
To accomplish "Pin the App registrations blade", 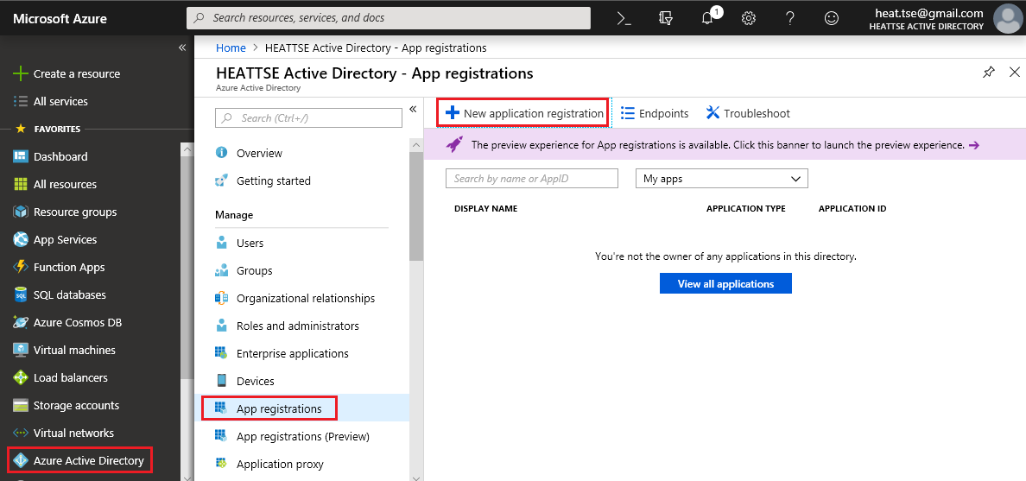I will (989, 73).
